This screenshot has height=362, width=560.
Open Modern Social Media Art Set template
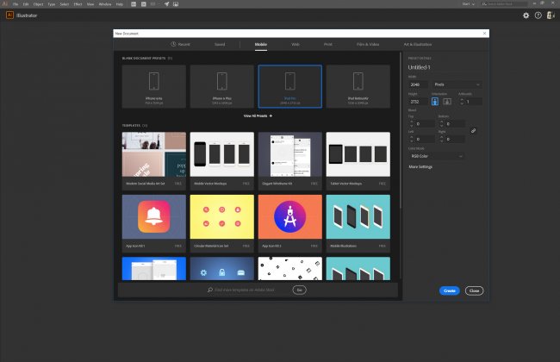point(154,160)
